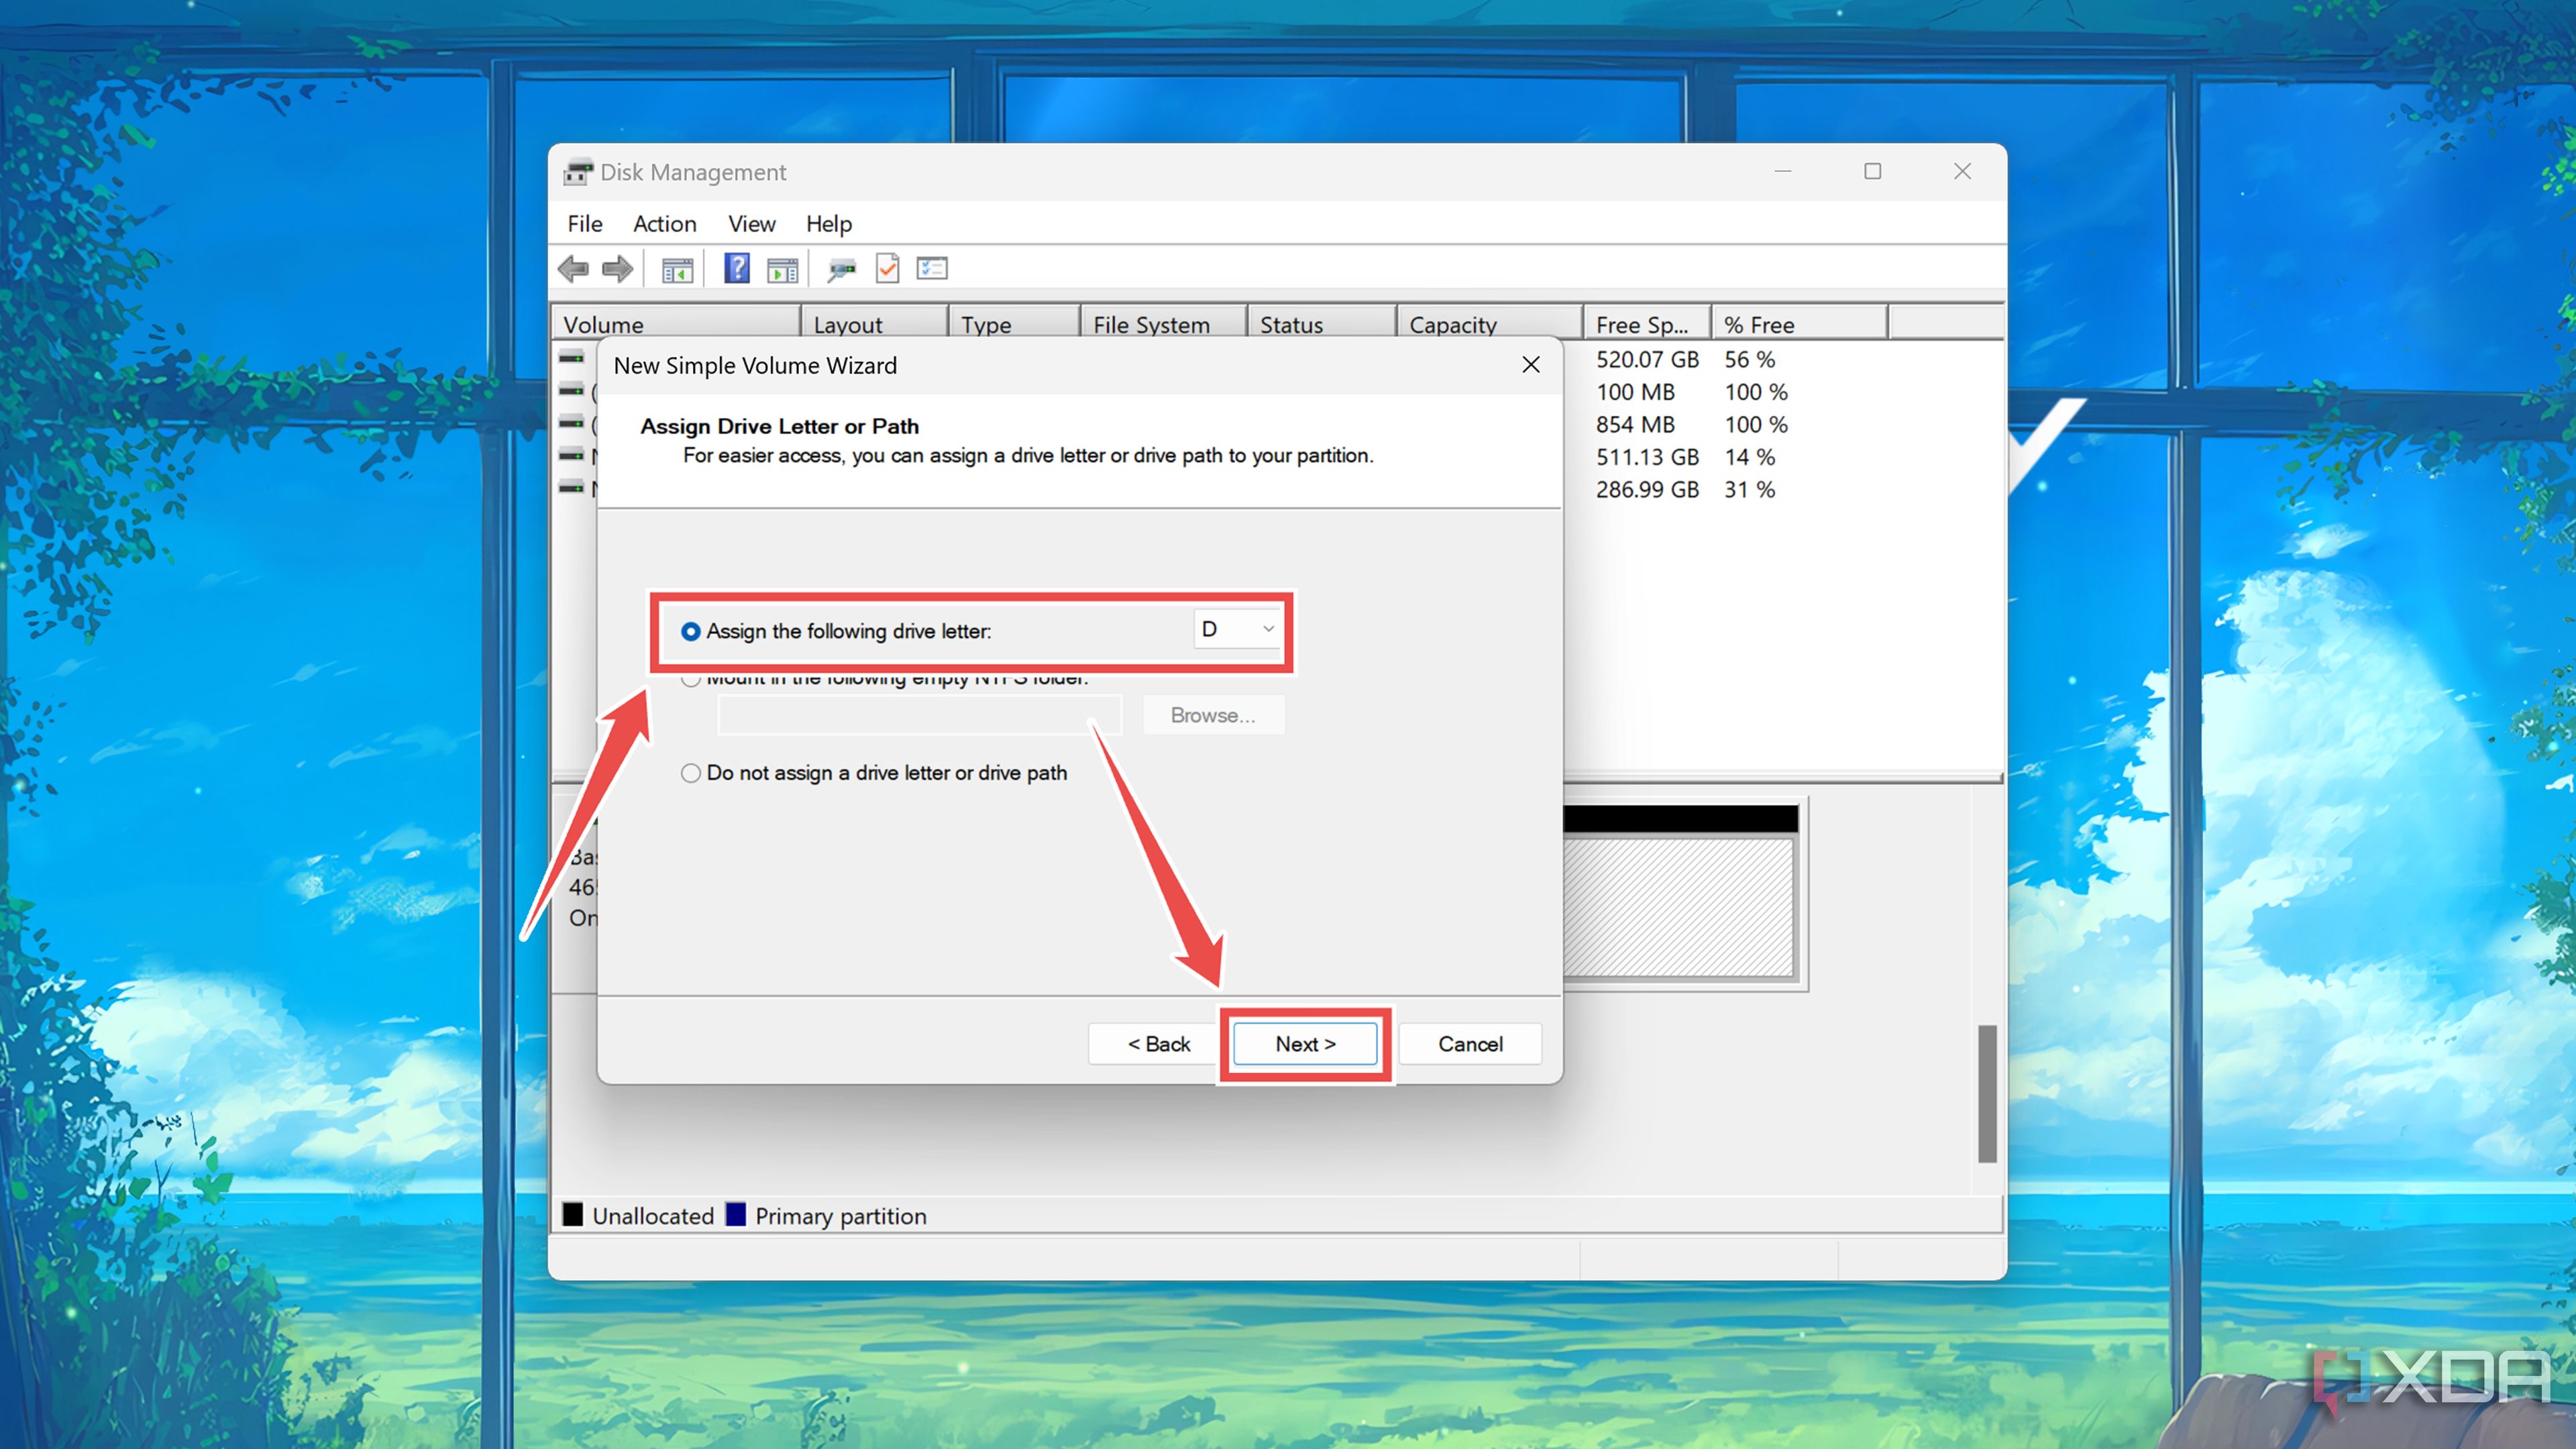Click the Next > button
Screen dimensions: 2576x1449
point(1304,1044)
